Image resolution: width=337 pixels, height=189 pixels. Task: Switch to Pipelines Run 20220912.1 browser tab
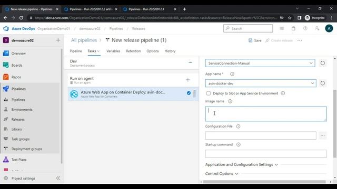coord(150,9)
